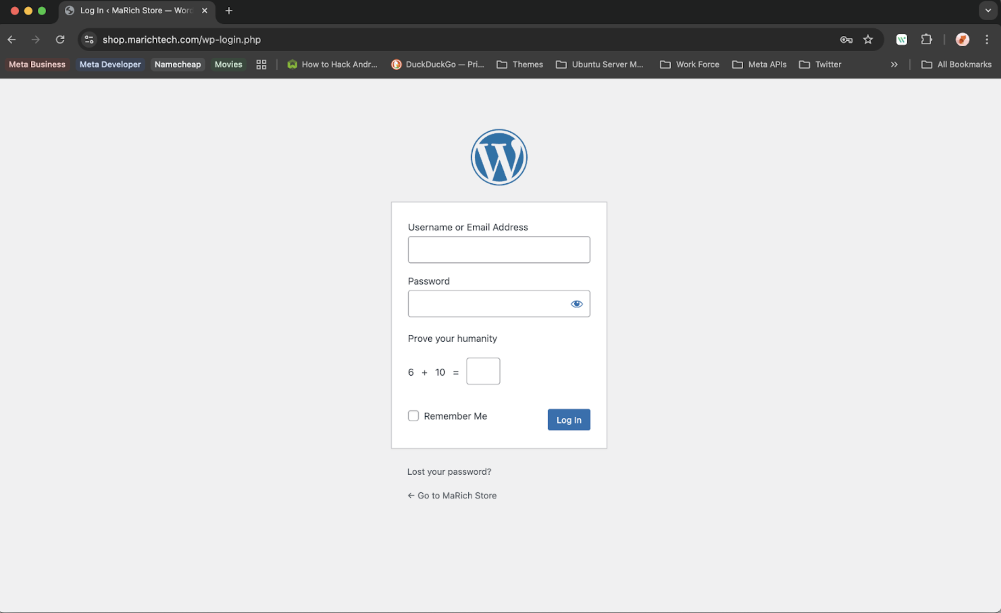Open the Extensions puzzle icon
The image size is (1001, 613).
pyautogui.click(x=926, y=39)
